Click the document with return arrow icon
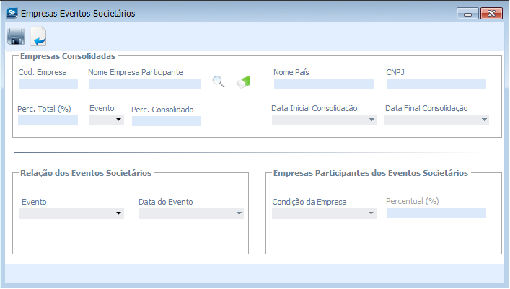 (38, 36)
